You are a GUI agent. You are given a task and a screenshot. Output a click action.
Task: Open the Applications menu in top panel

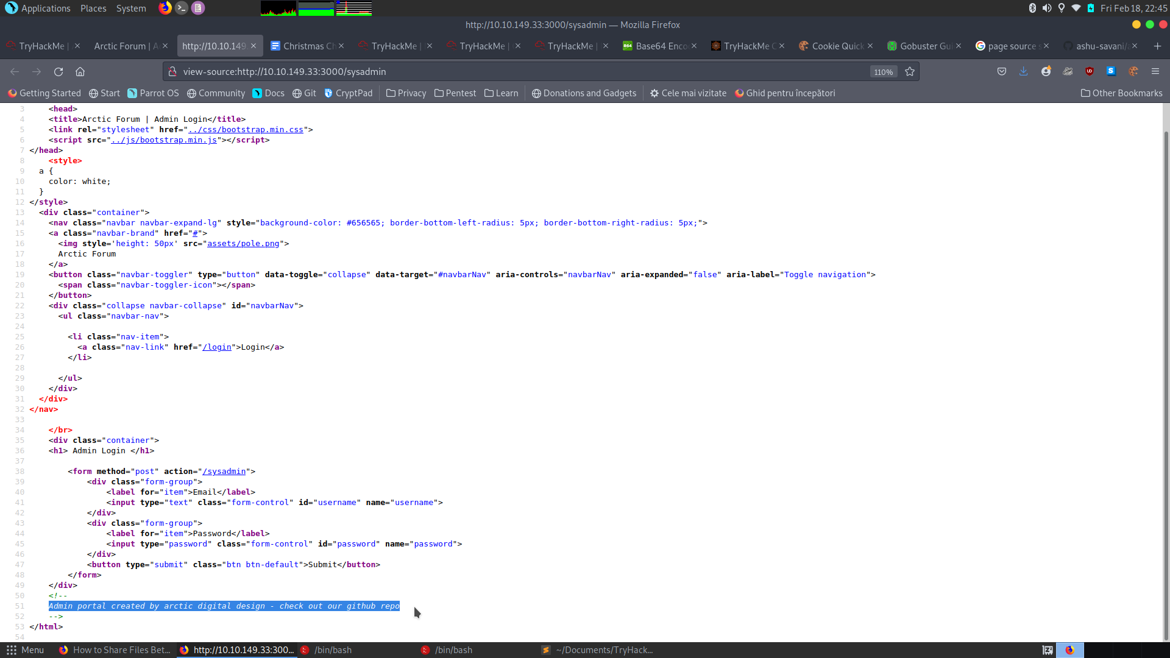coord(38,9)
